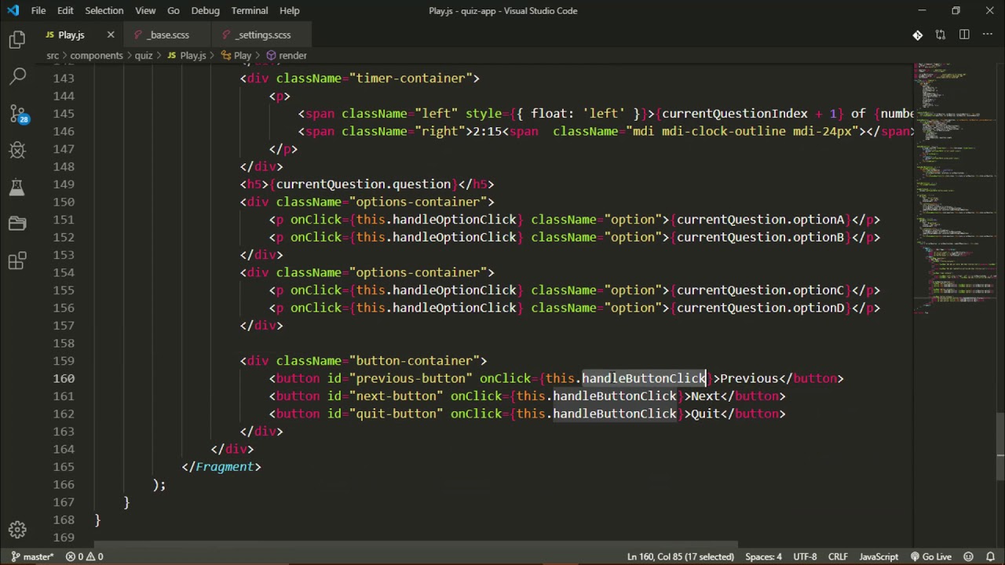The width and height of the screenshot is (1005, 565).
Task: Open the Selection menu
Action: tap(104, 10)
